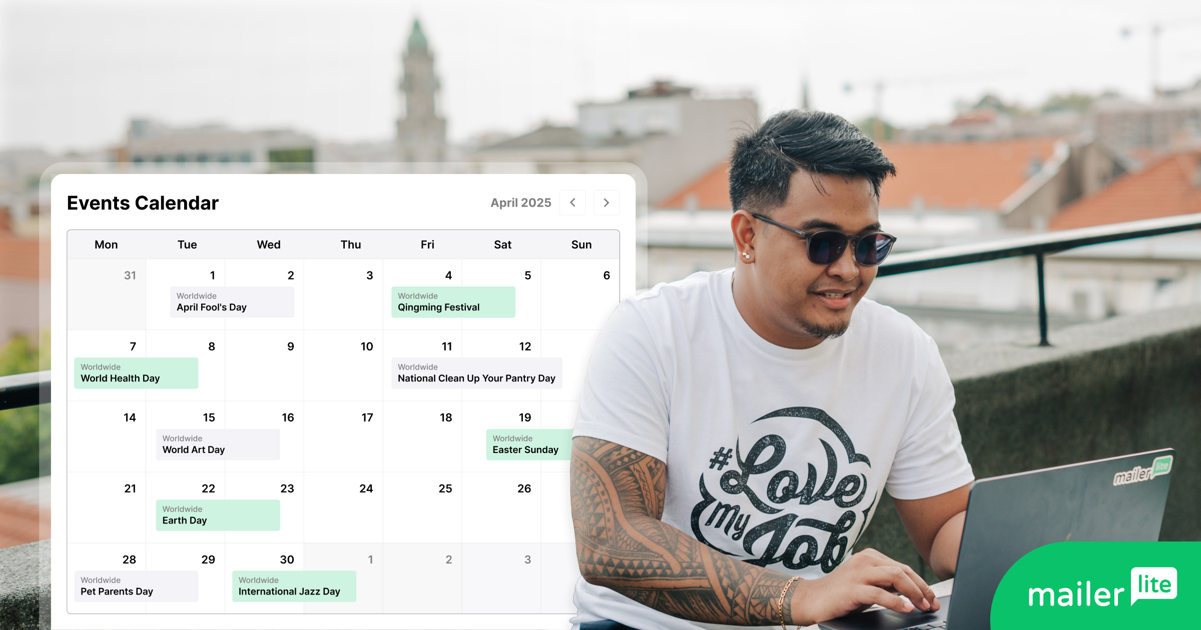Select the World Health Day event
The height and width of the screenshot is (630, 1201).
tap(136, 373)
